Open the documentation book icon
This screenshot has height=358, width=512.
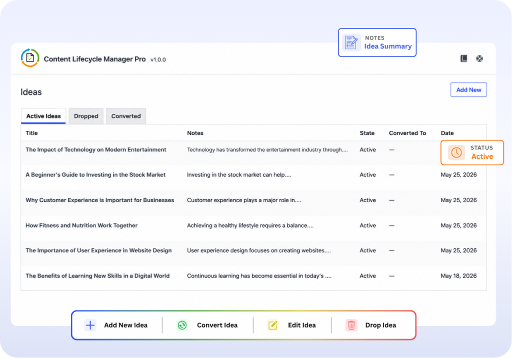pyautogui.click(x=463, y=58)
